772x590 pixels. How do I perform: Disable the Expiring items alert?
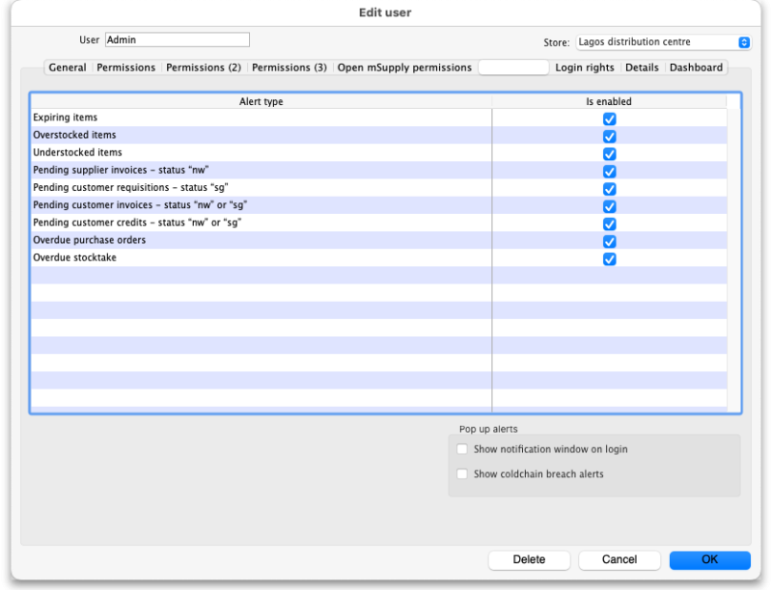pyautogui.click(x=609, y=118)
